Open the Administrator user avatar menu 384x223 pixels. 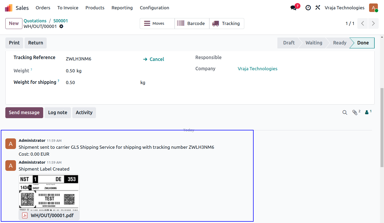point(374,8)
